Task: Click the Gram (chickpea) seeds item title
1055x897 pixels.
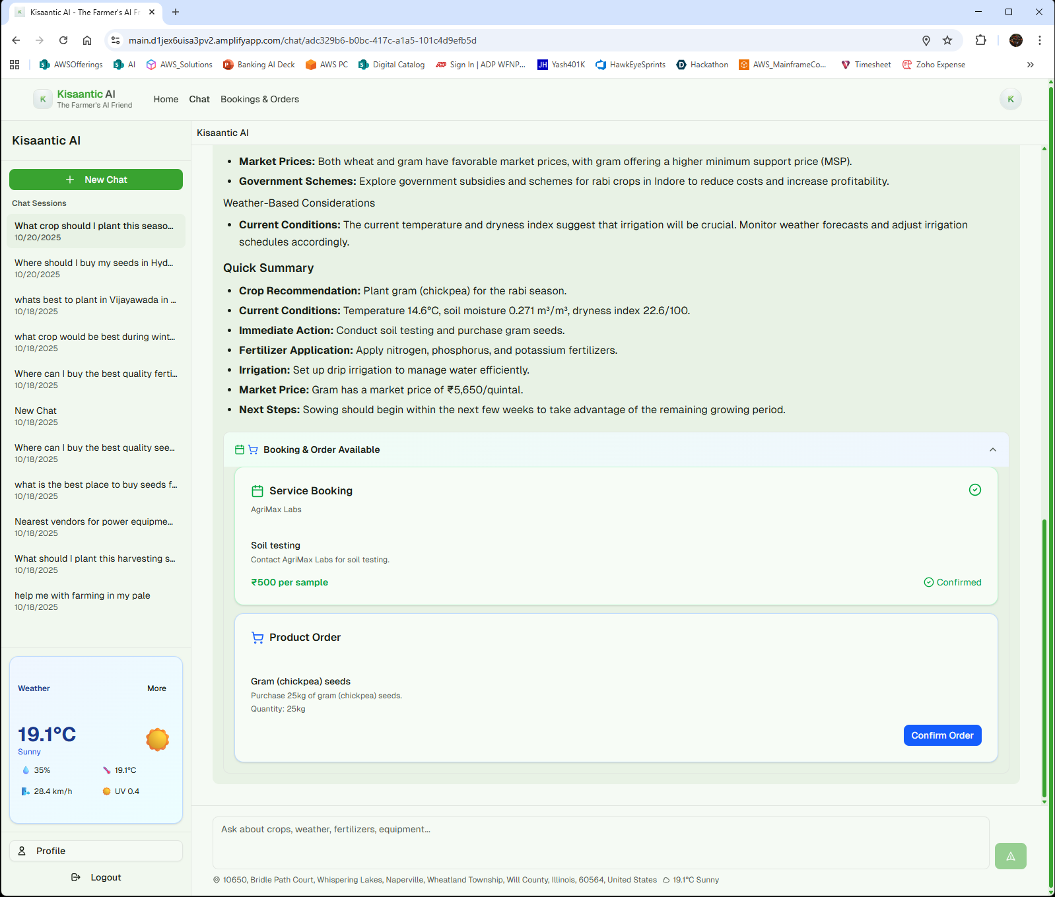Action: coord(300,681)
